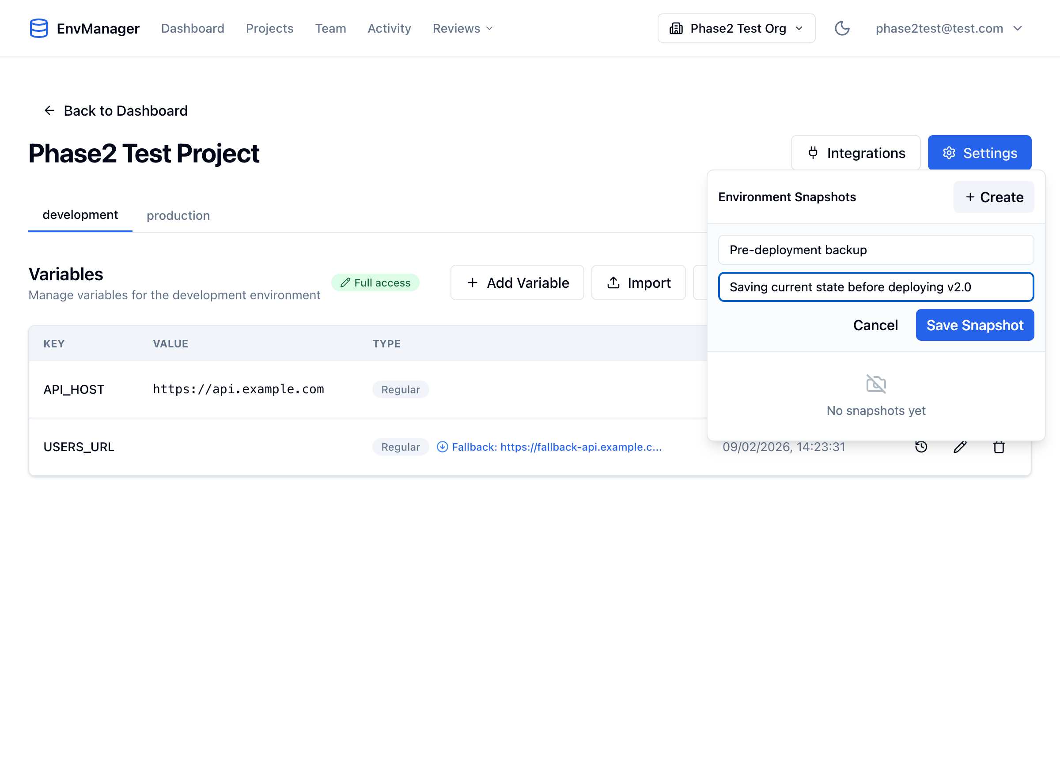Open history for USERS_URL variable
Viewport: 1060px width, 776px height.
click(x=921, y=447)
